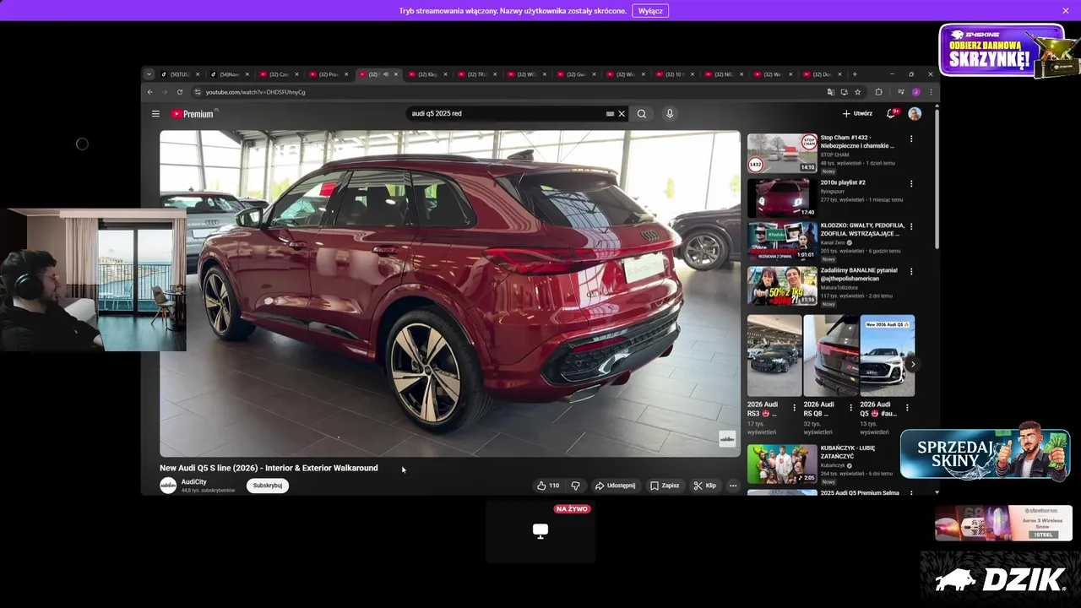Open the AudiCity channel avatar
This screenshot has height=608, width=1081.
pos(168,486)
